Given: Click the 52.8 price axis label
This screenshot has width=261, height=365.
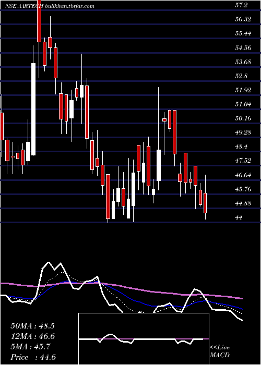Looking at the screenshot, I should [x=241, y=76].
